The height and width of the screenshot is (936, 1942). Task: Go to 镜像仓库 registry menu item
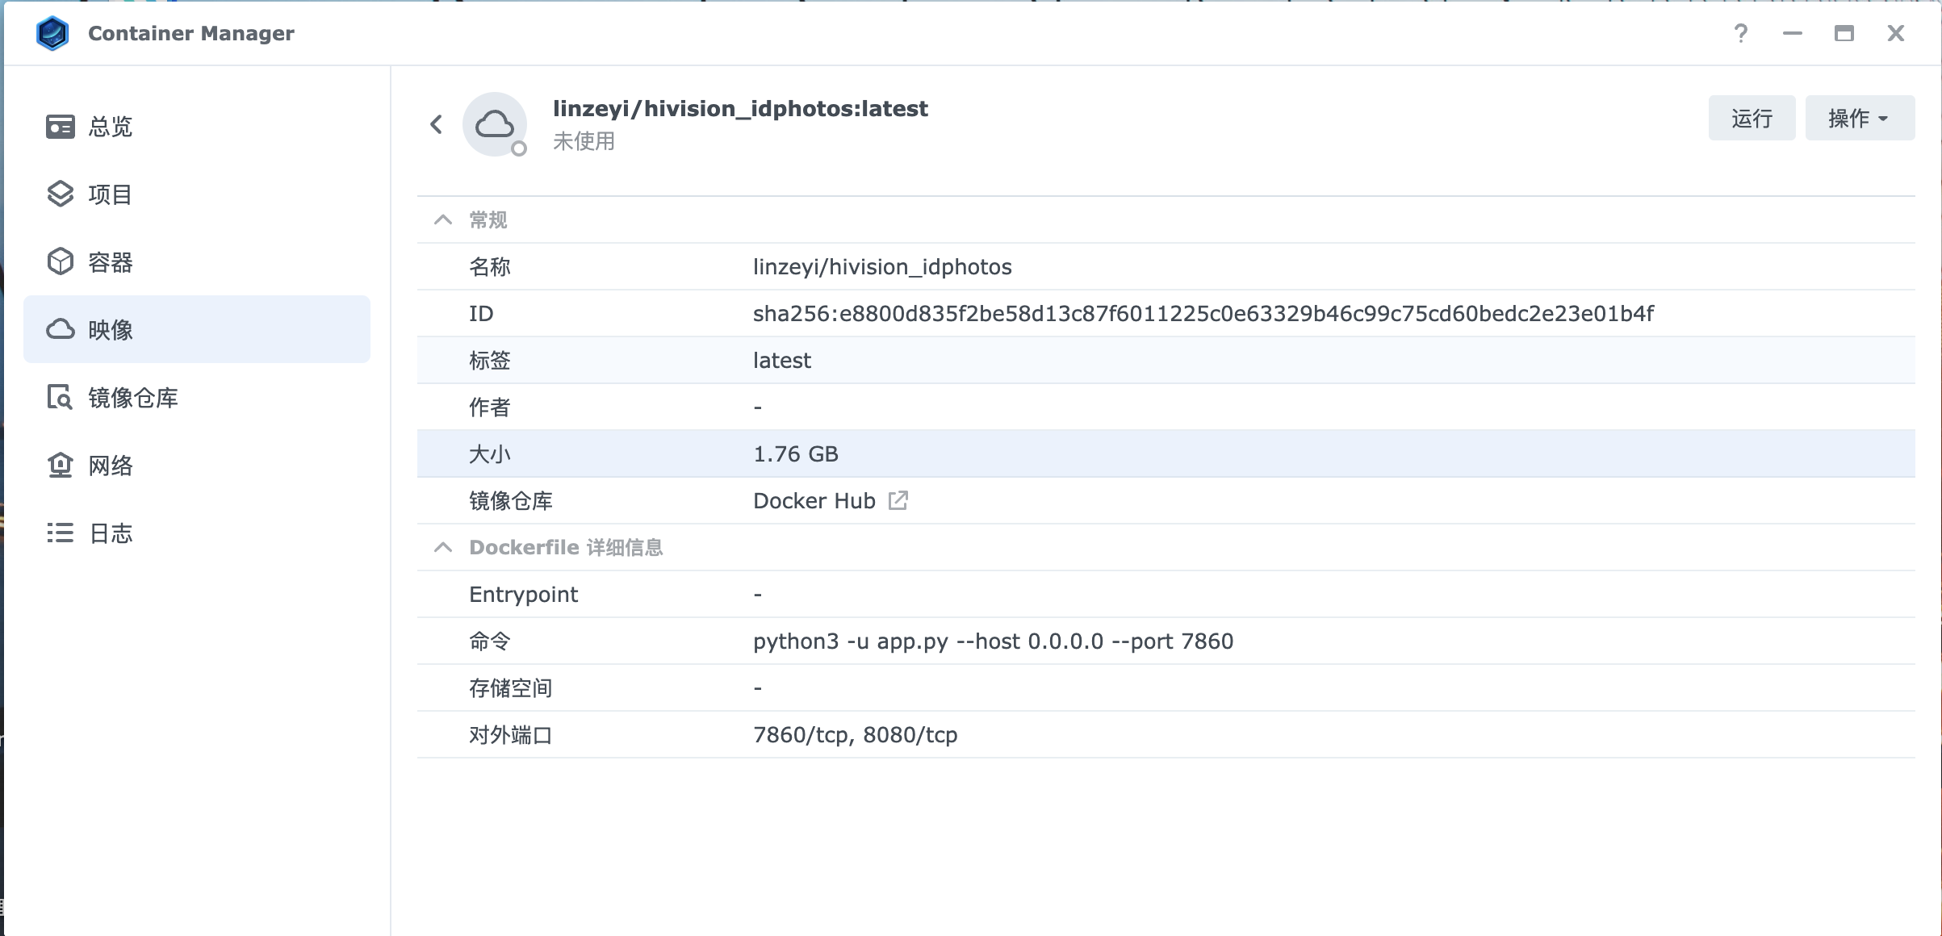pyautogui.click(x=133, y=398)
